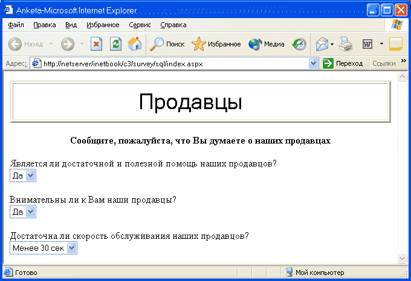Click the IE icon in title bar
Screen dimensions: 411x281
(x=8, y=10)
